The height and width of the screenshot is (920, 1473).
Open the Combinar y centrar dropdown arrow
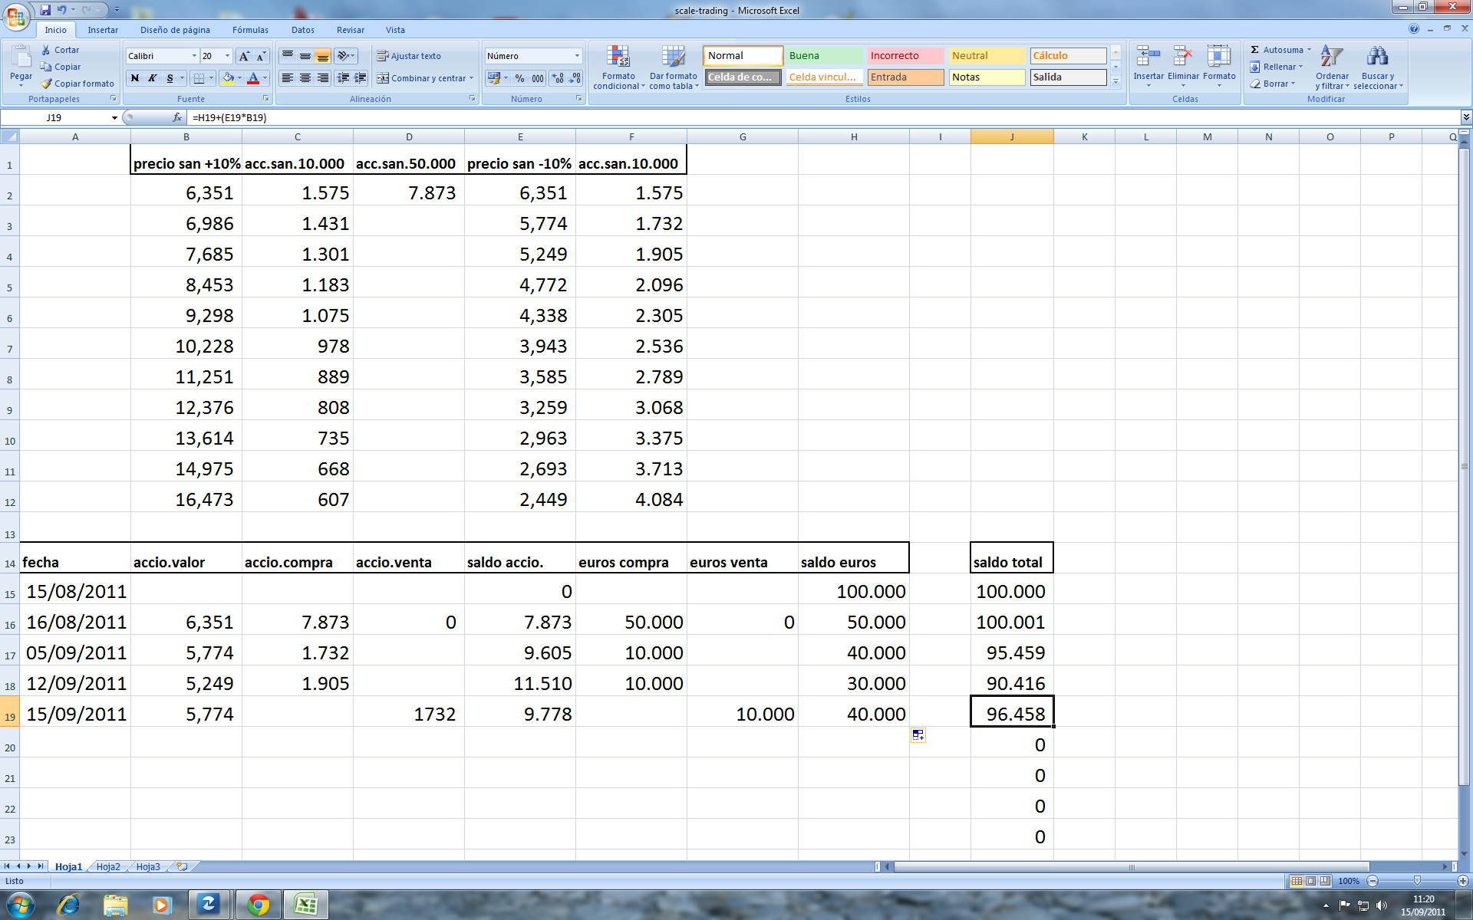pos(471,78)
